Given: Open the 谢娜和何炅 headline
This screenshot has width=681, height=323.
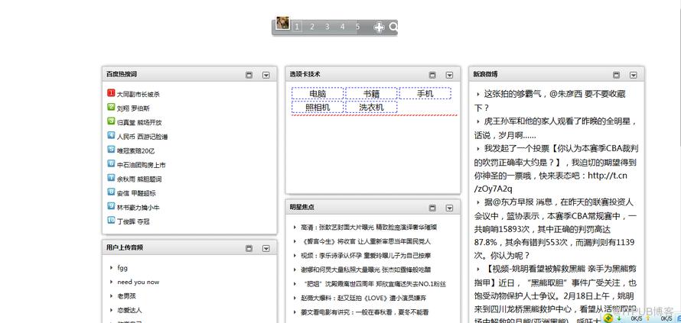Looking at the screenshot, I should pyautogui.click(x=366, y=270).
